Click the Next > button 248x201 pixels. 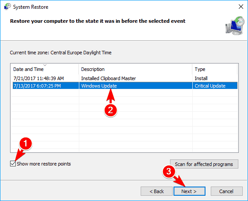click(x=189, y=191)
